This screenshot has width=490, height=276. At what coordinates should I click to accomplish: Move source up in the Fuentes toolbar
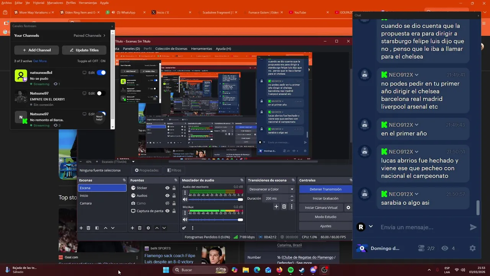pos(157,228)
